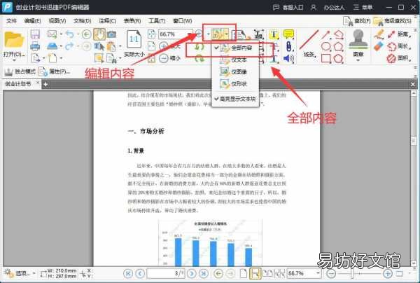
Task: Toggle the highlighted continuous page layout icon
Action: coord(255,273)
